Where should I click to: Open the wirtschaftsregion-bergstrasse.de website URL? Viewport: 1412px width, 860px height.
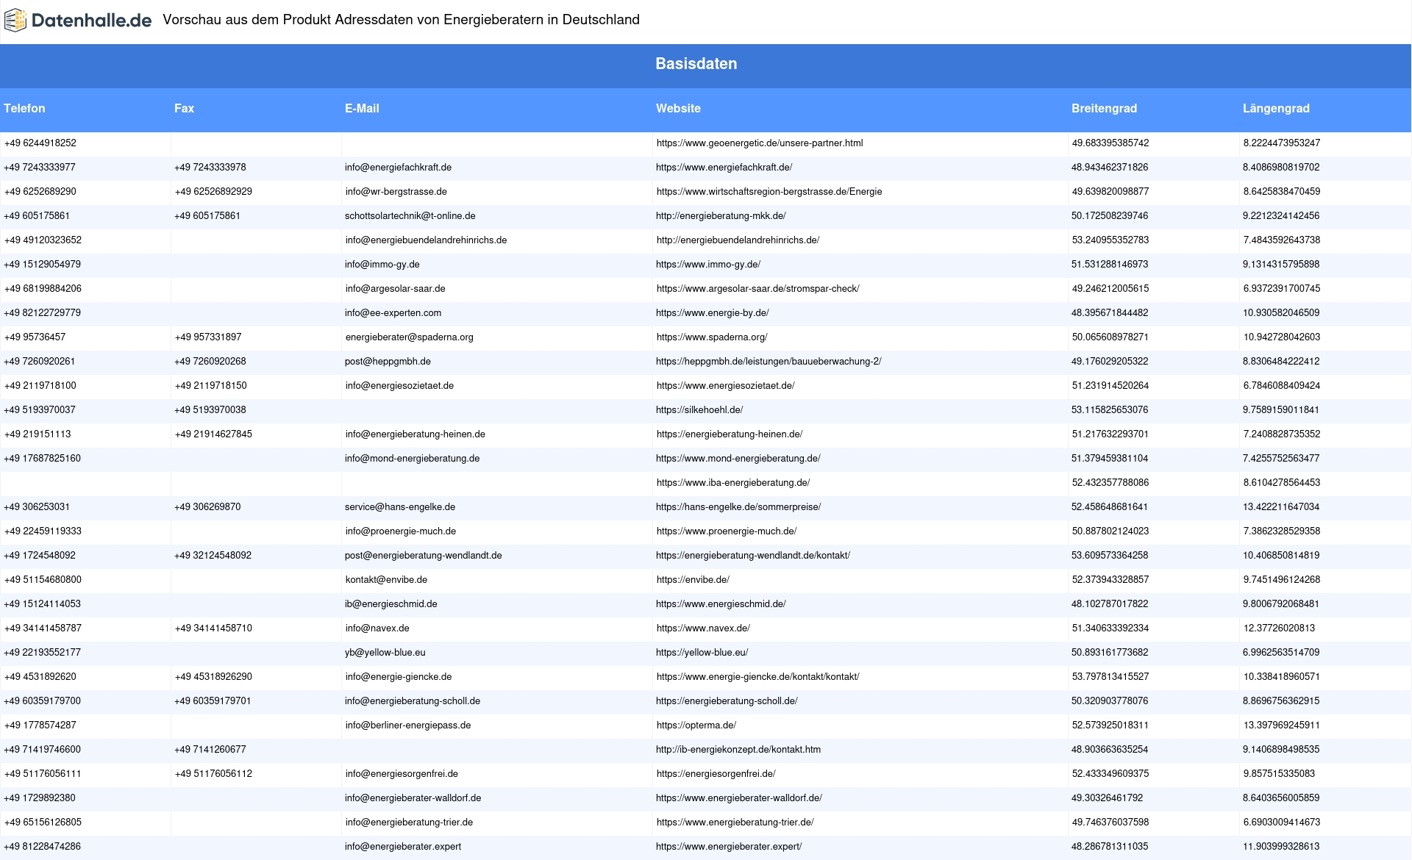(769, 192)
